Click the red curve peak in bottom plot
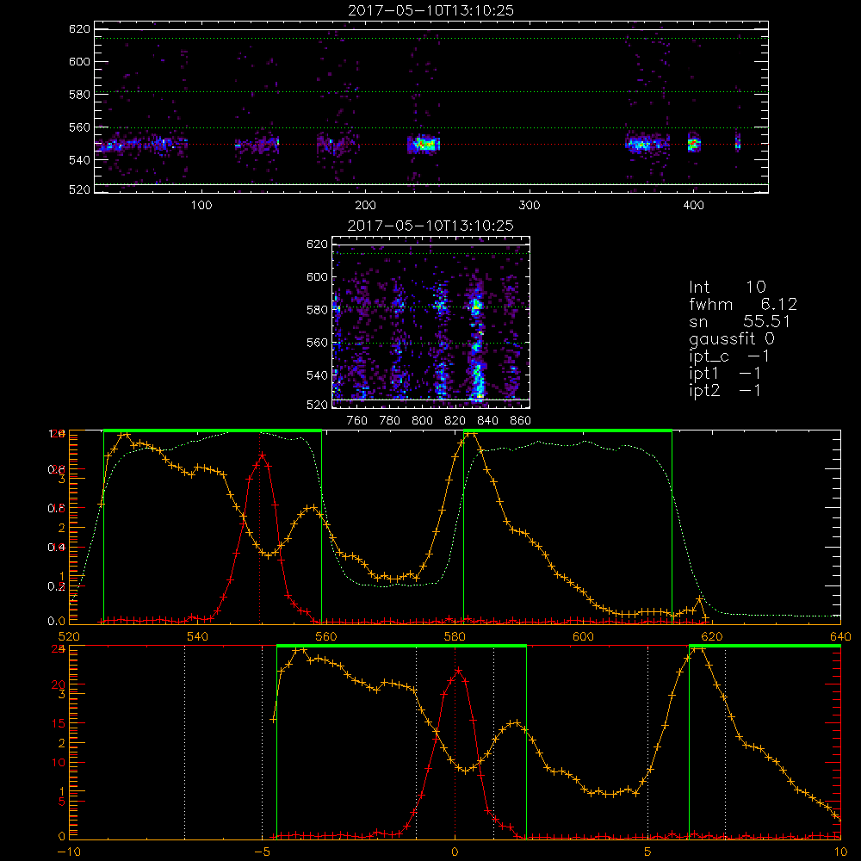 coord(458,670)
